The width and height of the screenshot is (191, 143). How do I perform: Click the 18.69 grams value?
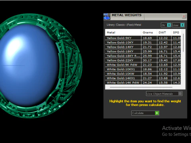tap(147, 38)
